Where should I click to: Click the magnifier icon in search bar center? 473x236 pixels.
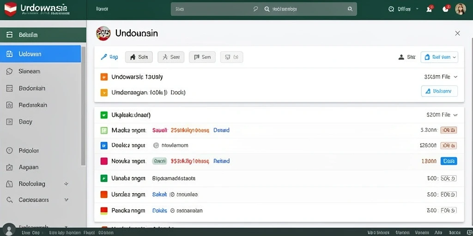(267, 9)
